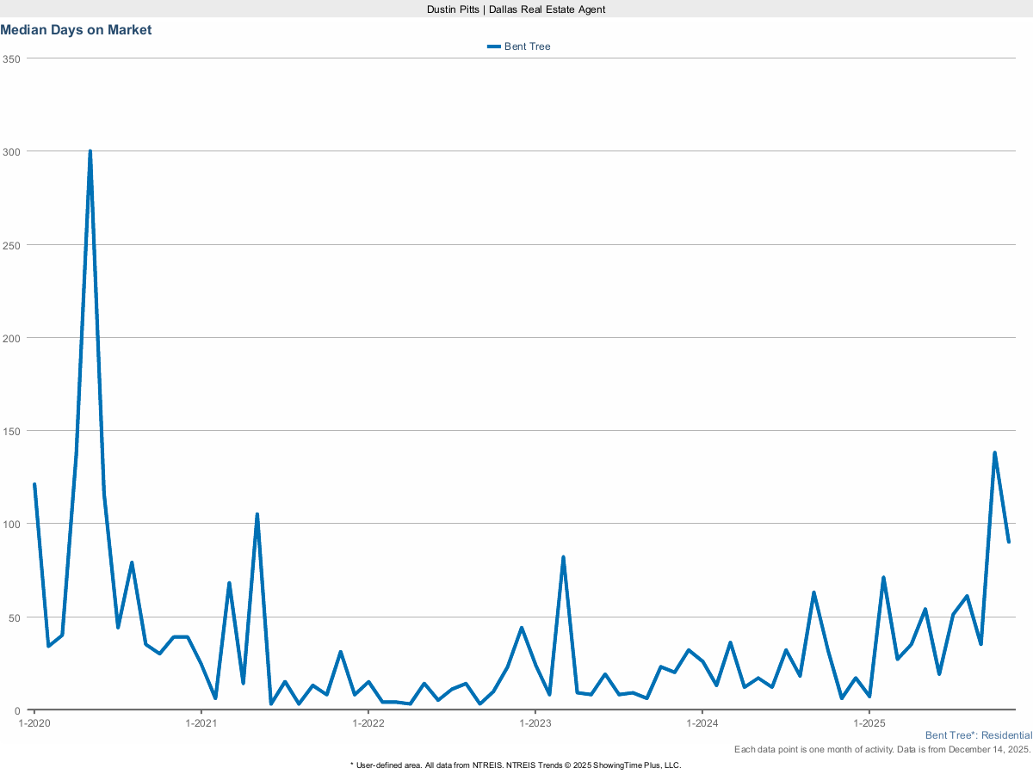Viewport: 1033px width, 774px height.
Task: Click the early 2021 data spike near 68
Action: point(228,583)
